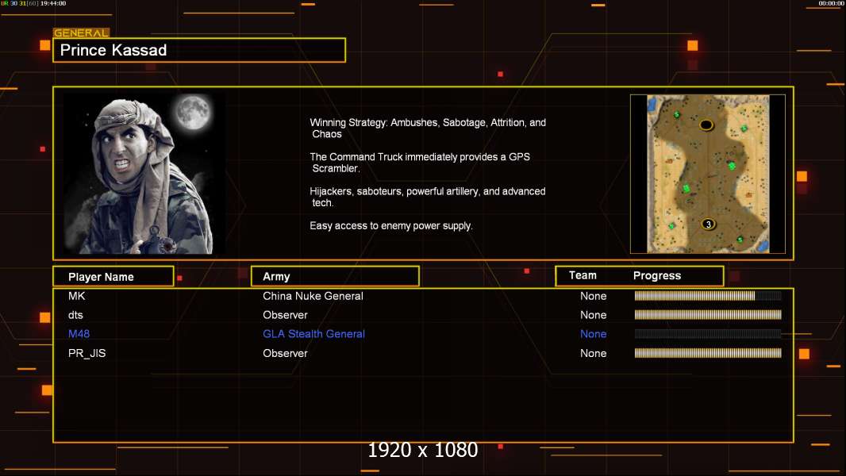Screen dimensions: 846x476
Task: Click MK's loading progress bar
Action: click(708, 295)
